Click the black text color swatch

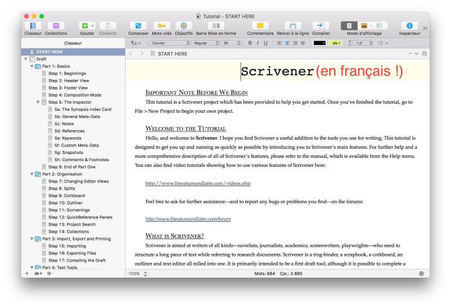pos(320,43)
